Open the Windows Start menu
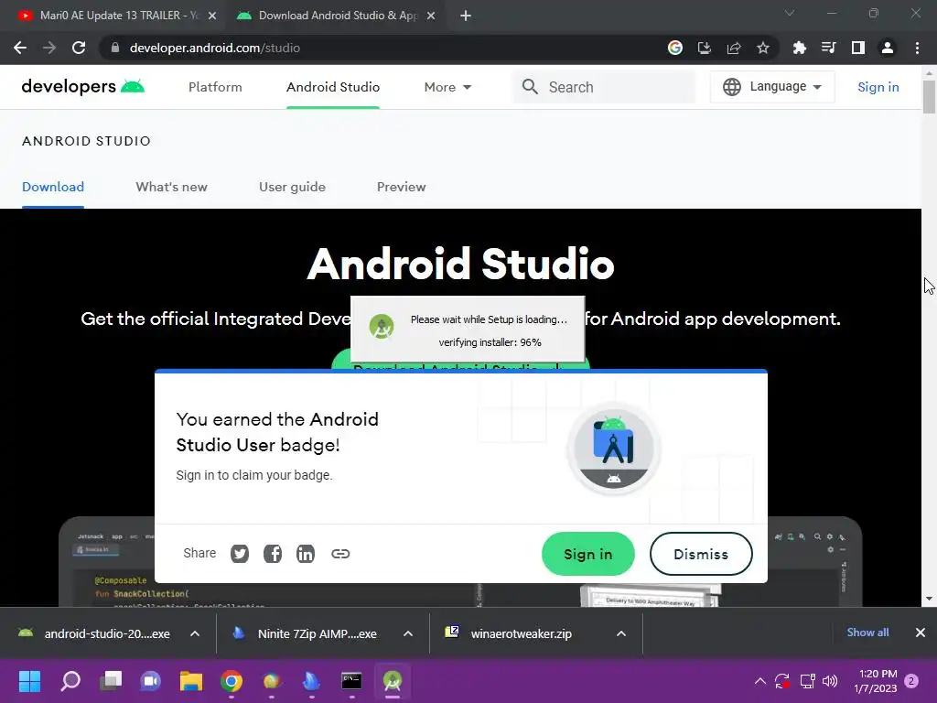Viewport: 937px width, 703px height. pyautogui.click(x=29, y=681)
